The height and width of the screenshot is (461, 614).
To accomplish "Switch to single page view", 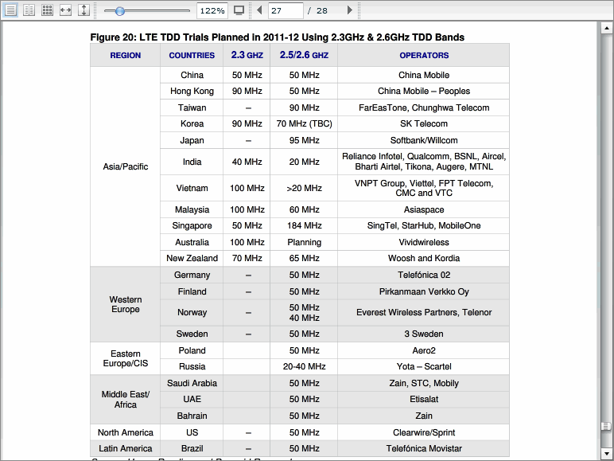I will tap(10, 10).
